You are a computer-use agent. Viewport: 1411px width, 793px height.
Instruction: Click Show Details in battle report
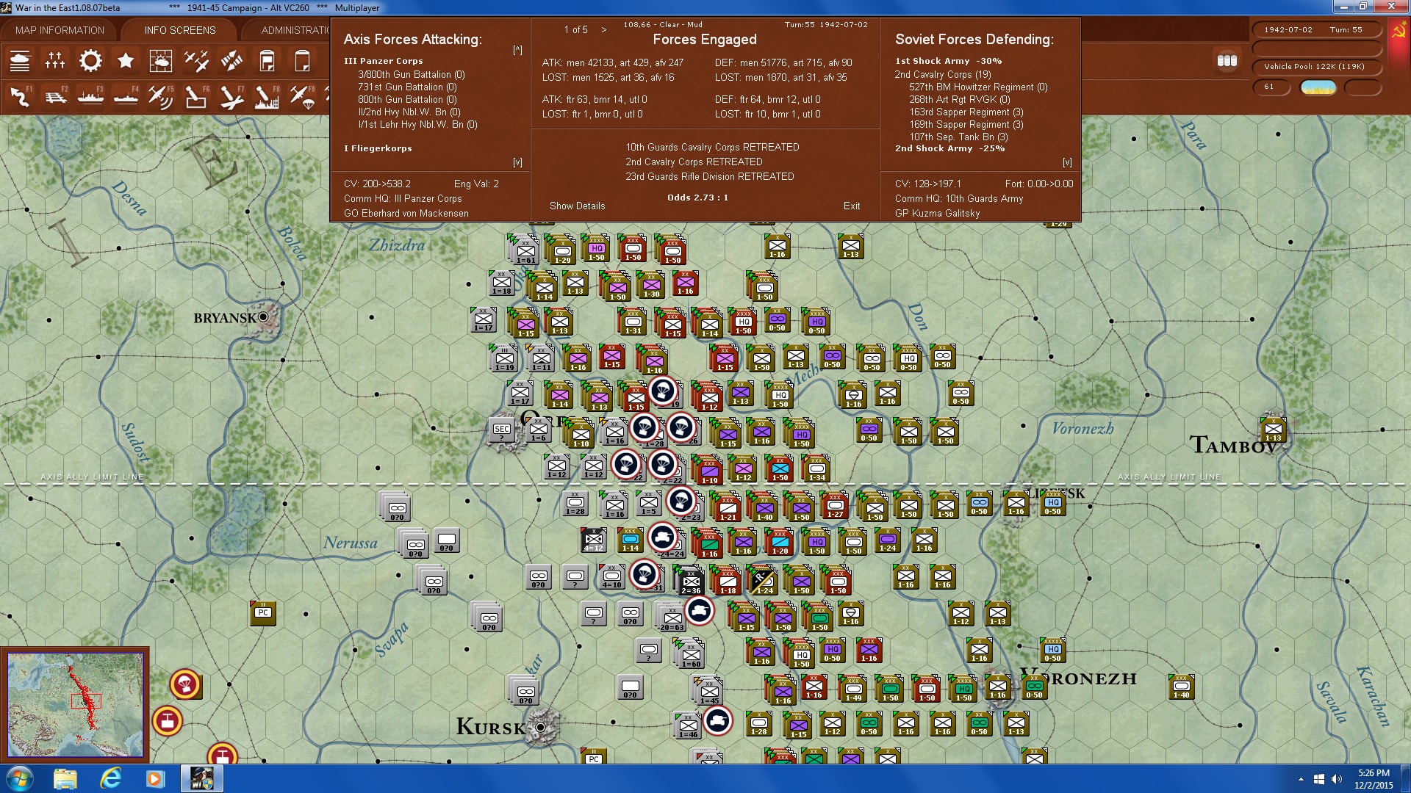coord(577,206)
